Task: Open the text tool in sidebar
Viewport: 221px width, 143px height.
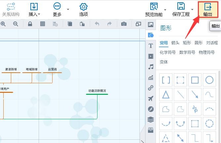Action: tap(151, 46)
